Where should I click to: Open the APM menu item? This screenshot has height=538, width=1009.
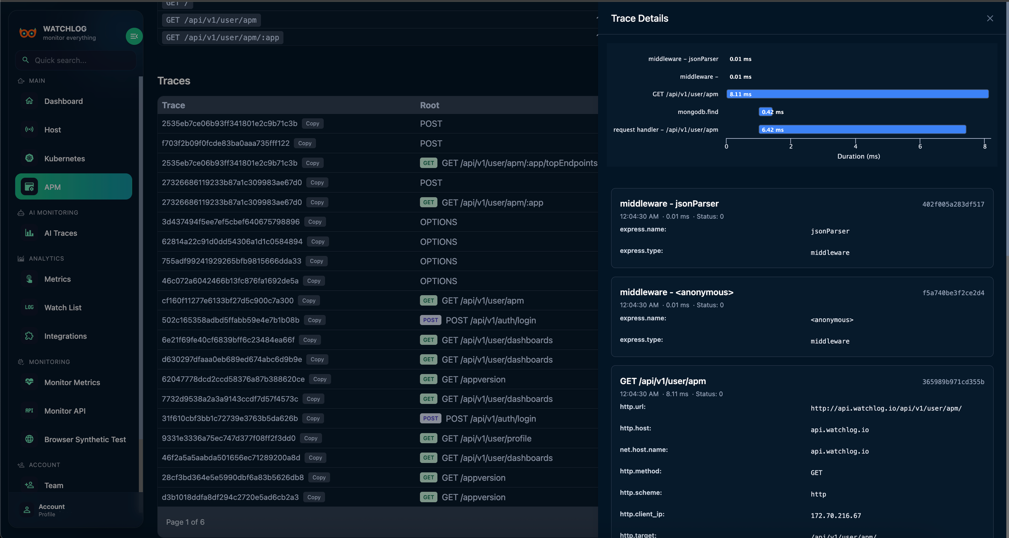[74, 187]
